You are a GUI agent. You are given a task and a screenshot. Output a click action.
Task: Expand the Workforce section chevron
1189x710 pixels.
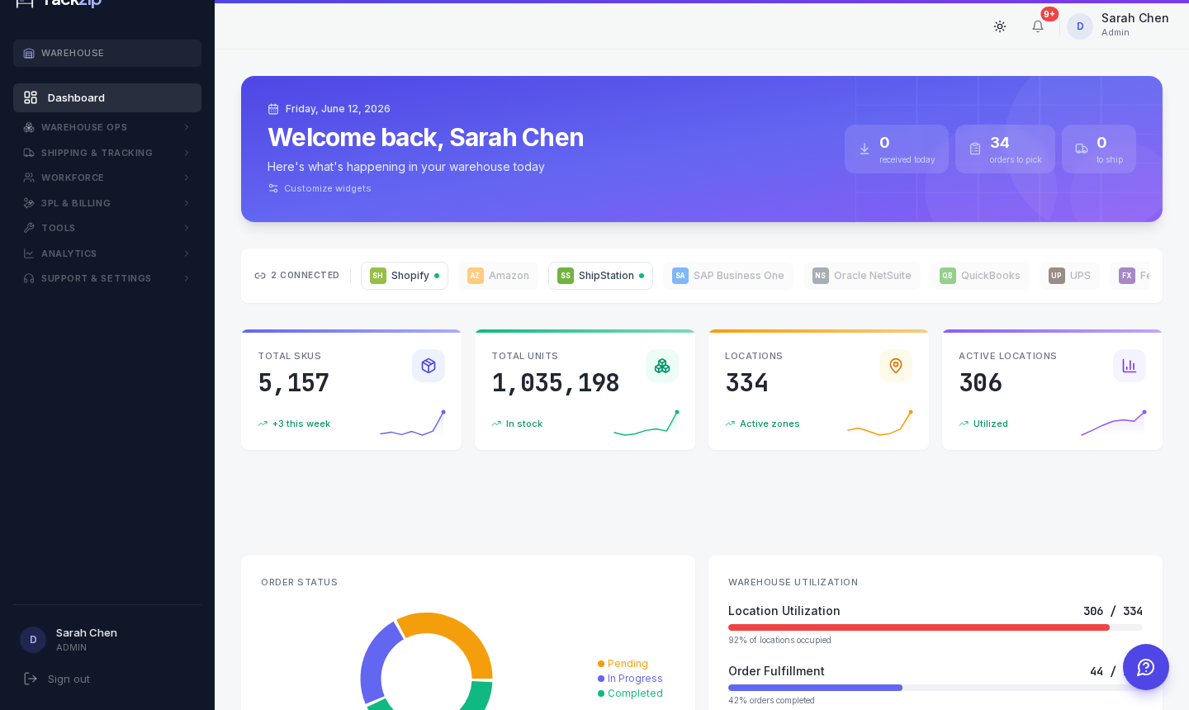point(187,177)
